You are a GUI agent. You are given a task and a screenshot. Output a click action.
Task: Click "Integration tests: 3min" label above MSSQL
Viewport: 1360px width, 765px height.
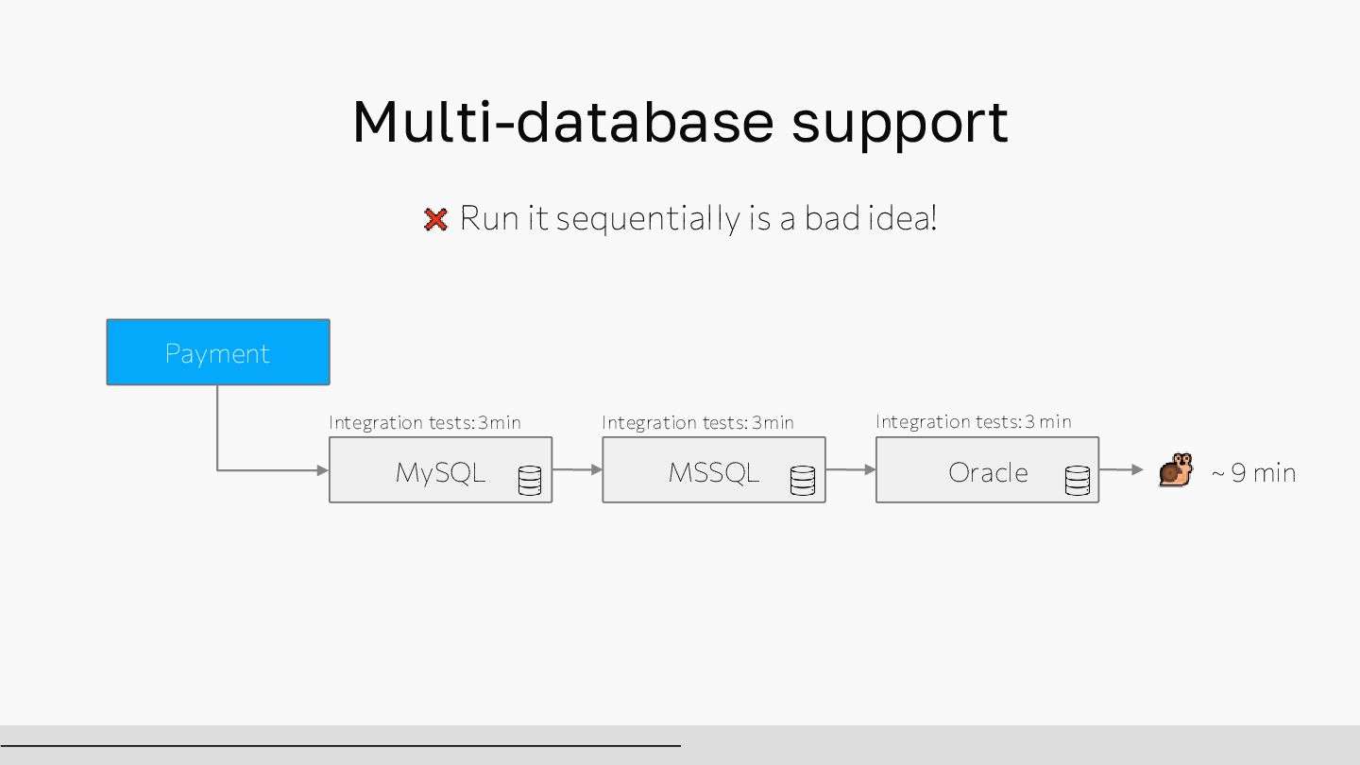click(698, 422)
